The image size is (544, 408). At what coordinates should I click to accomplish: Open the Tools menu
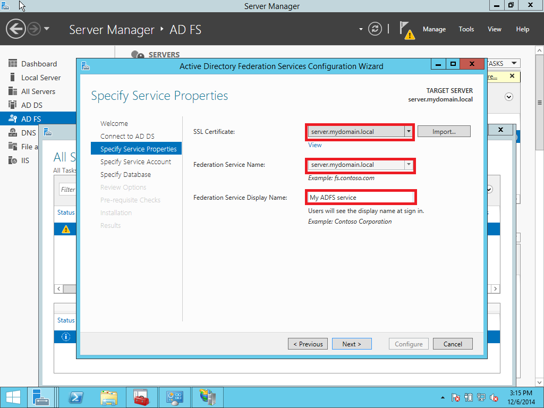pyautogui.click(x=466, y=29)
